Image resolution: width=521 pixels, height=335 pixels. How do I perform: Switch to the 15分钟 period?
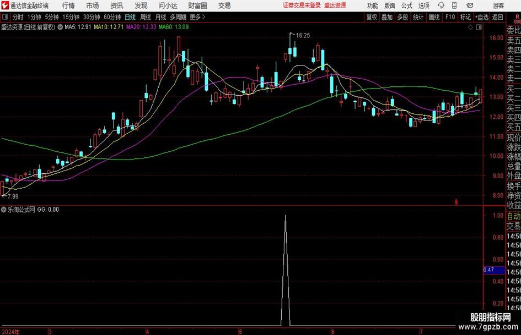tap(71, 17)
